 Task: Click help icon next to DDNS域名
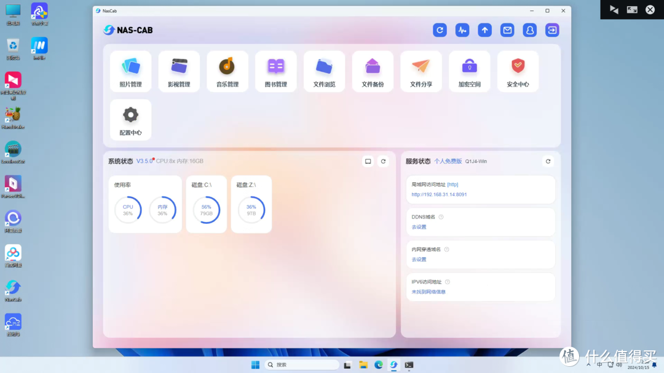click(441, 217)
